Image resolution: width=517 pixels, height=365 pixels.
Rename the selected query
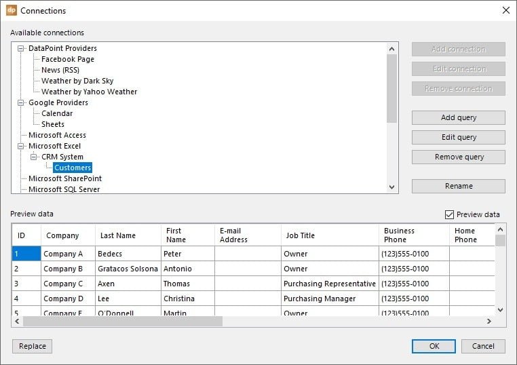(458, 186)
